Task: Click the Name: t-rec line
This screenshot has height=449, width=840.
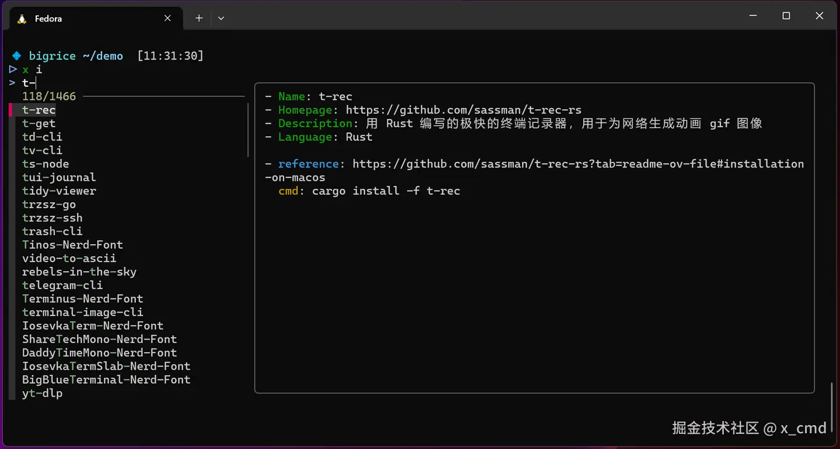Action: tap(309, 96)
